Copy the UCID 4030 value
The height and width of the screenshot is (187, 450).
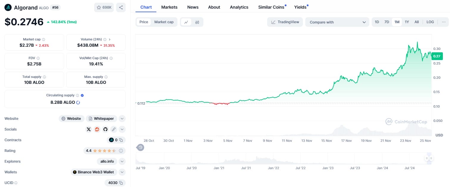[121, 183]
